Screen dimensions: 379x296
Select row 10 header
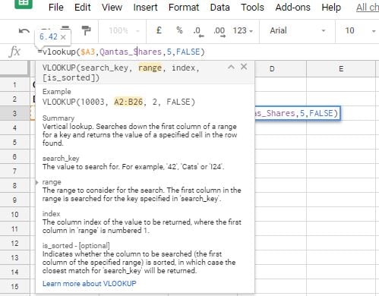(14, 215)
